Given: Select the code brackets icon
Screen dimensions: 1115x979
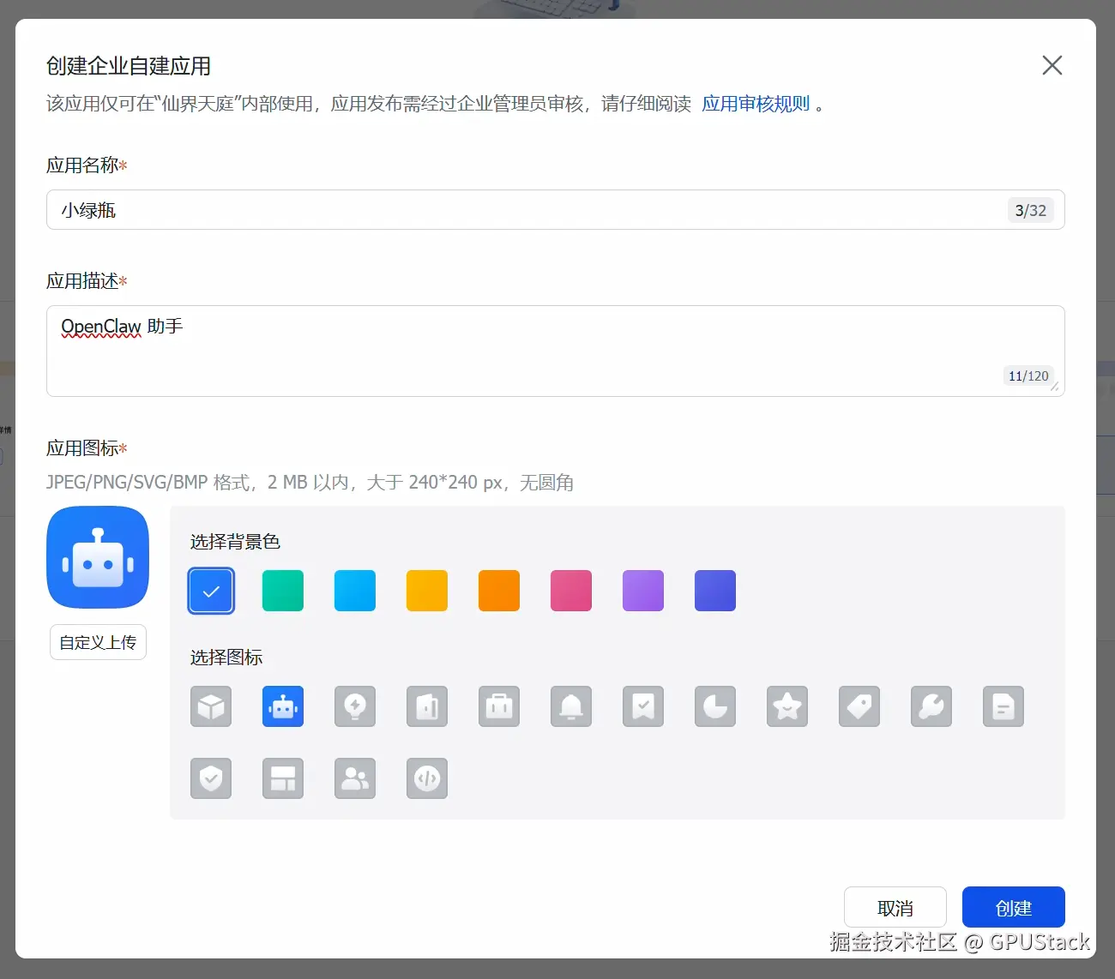Looking at the screenshot, I should click(x=427, y=778).
